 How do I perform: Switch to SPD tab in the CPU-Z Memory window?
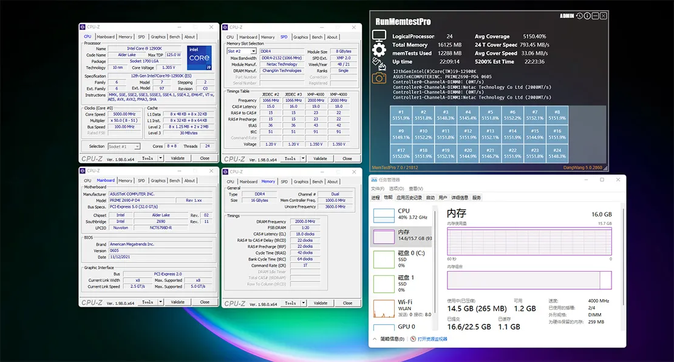coord(284,182)
